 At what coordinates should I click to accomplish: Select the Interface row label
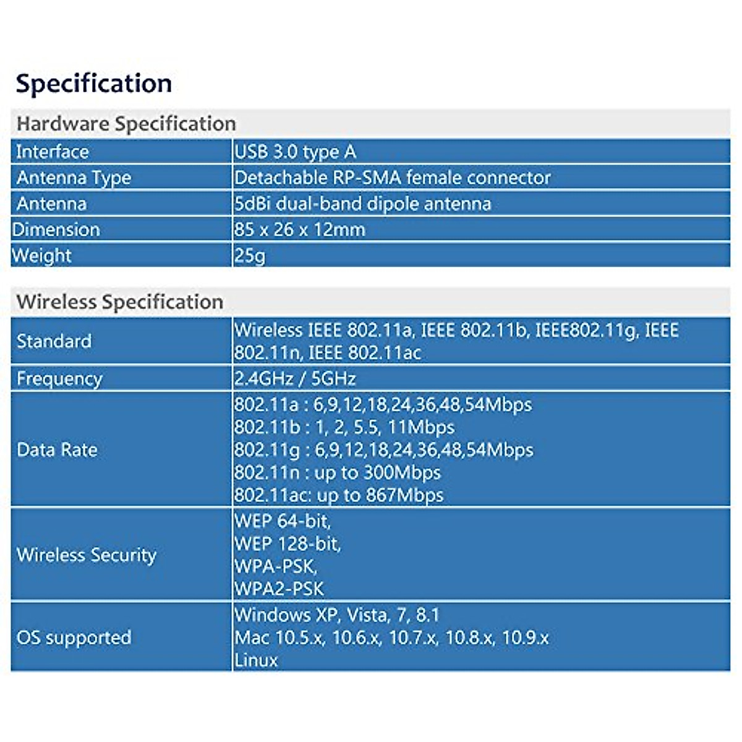point(53,152)
